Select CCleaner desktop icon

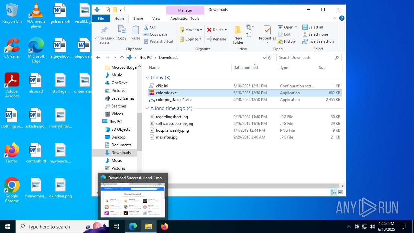click(x=12, y=48)
